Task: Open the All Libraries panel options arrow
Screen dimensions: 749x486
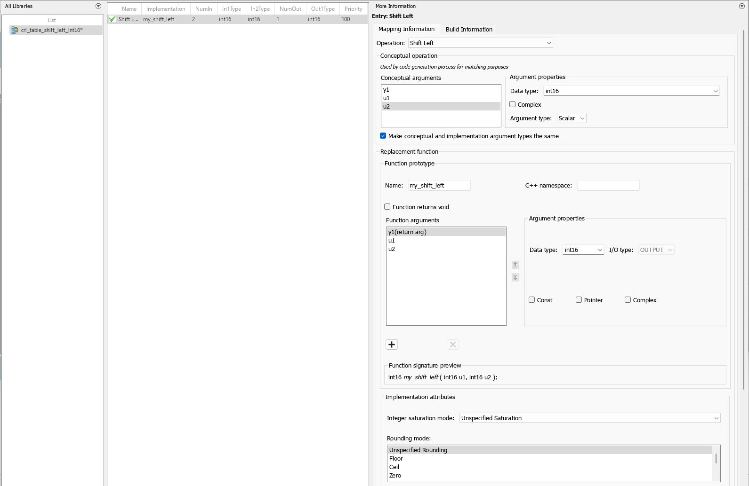Action: pos(98,6)
